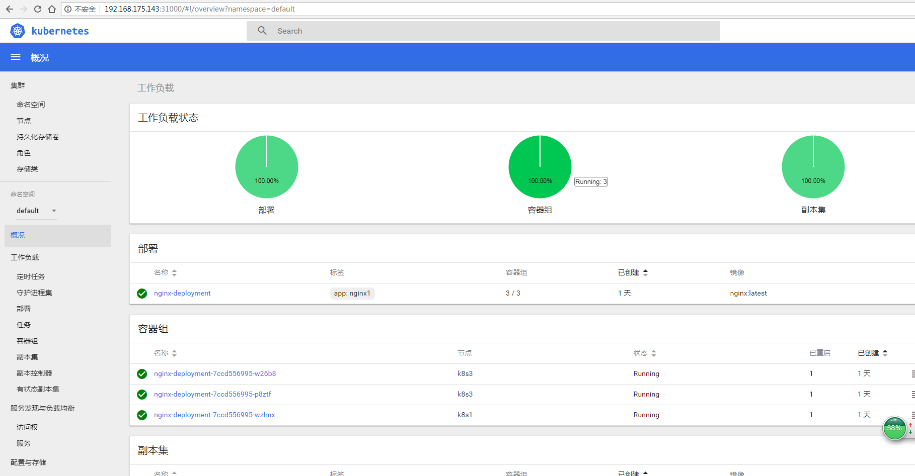Click status icon of pod ending wzlmx
915x476 pixels.
(x=142, y=415)
